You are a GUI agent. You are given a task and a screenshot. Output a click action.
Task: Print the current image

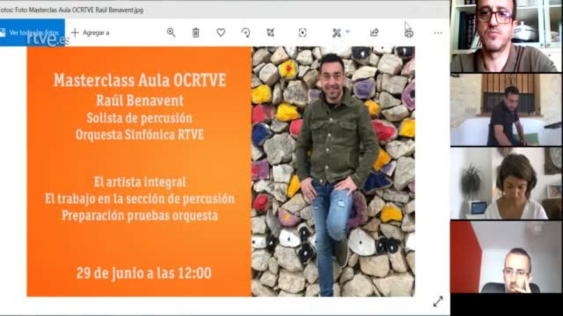(408, 32)
